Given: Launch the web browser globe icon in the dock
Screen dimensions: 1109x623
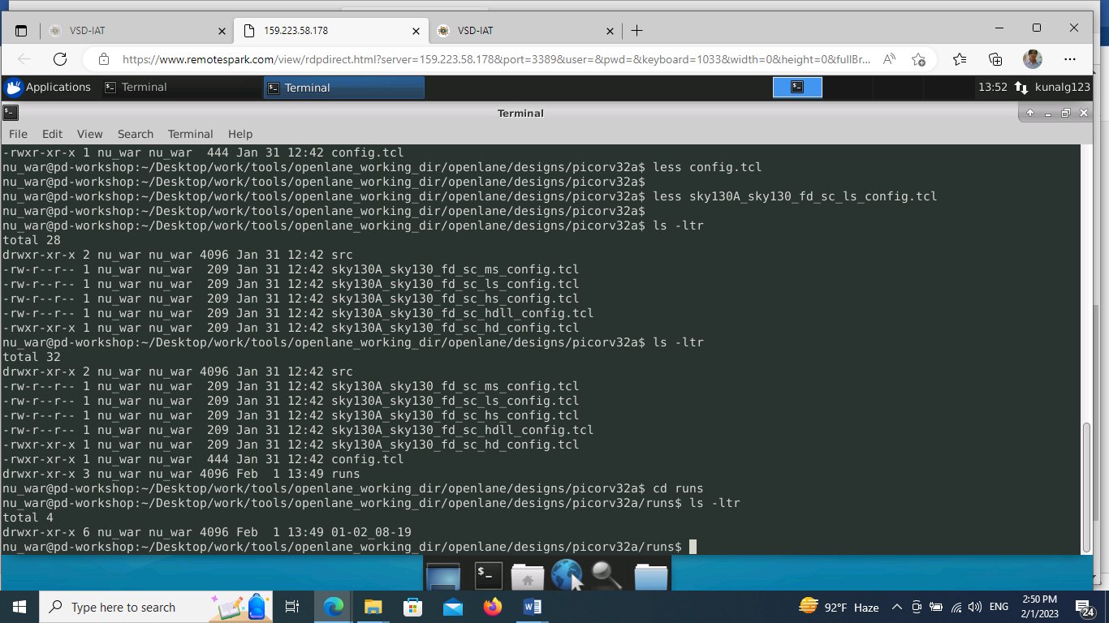Looking at the screenshot, I should (x=566, y=574).
